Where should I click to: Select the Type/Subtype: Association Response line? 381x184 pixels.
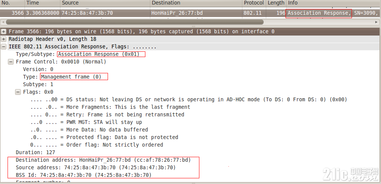tap(78, 54)
